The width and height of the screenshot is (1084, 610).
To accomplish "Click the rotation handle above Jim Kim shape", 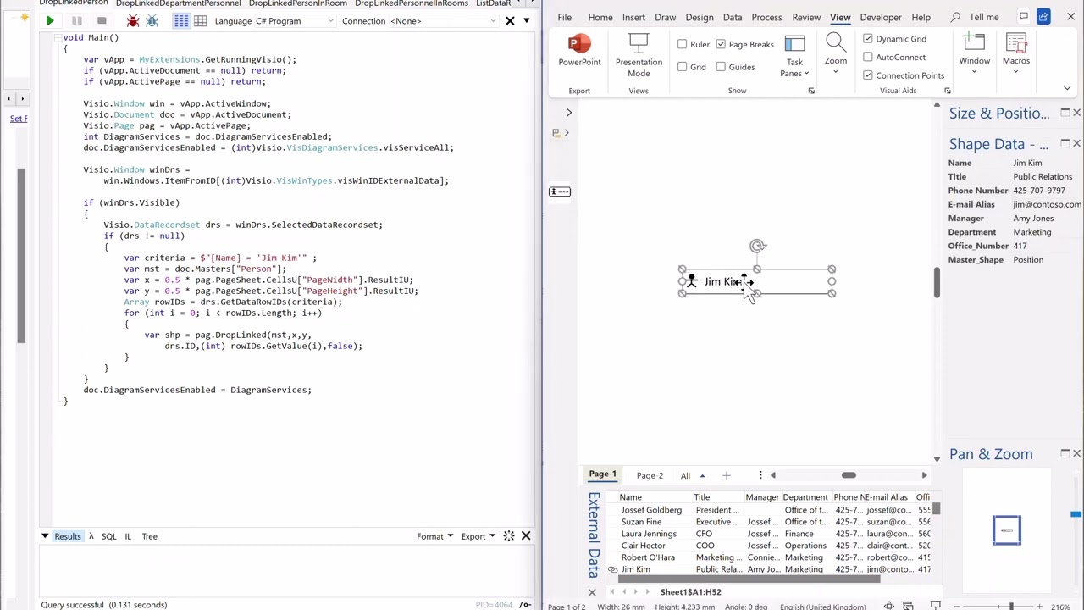I will click(x=757, y=247).
